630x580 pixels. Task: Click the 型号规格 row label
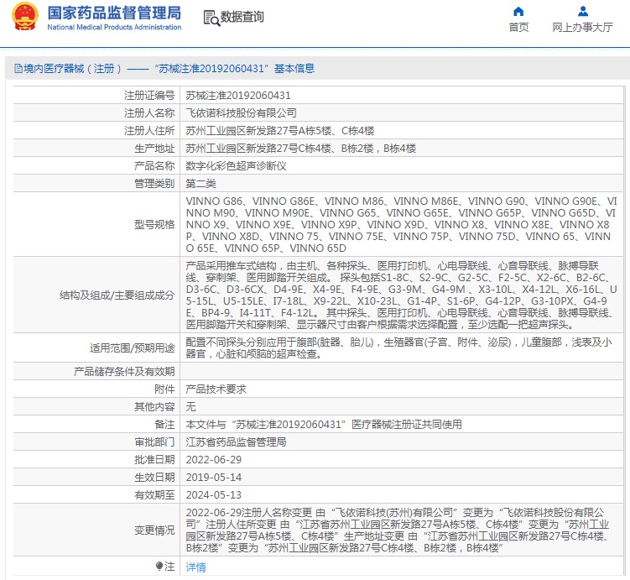154,224
